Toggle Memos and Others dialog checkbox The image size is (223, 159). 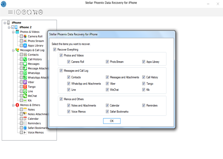(61, 99)
